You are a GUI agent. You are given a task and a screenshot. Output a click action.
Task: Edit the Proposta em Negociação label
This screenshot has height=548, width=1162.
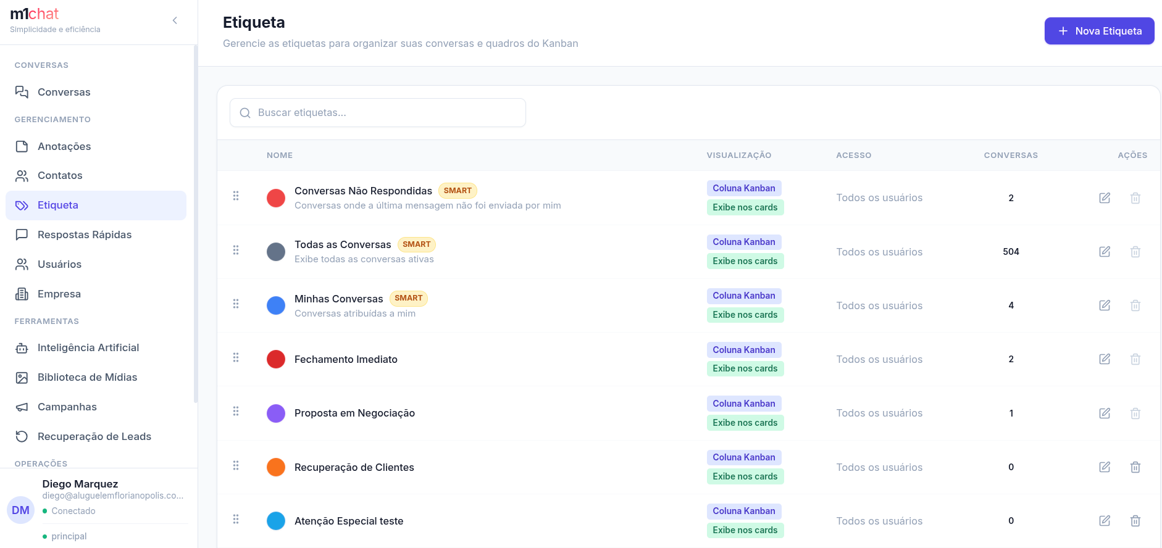tap(1105, 413)
